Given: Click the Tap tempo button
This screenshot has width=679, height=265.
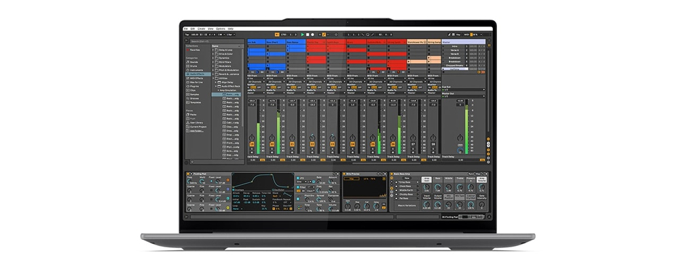Looking at the screenshot, I should coord(187,34).
